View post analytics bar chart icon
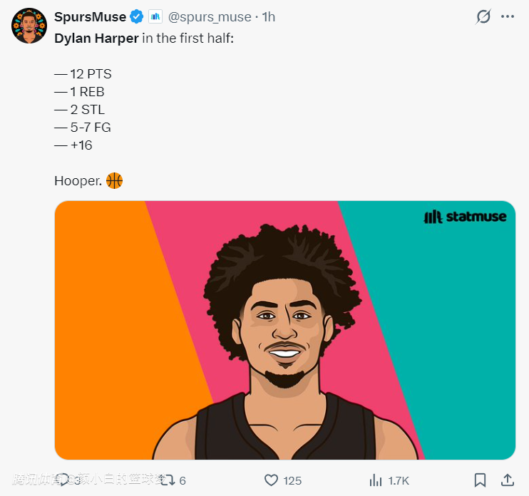 375,480
